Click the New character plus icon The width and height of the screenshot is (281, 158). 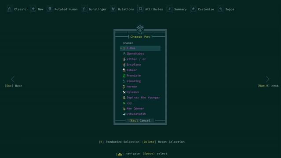pos(33,9)
